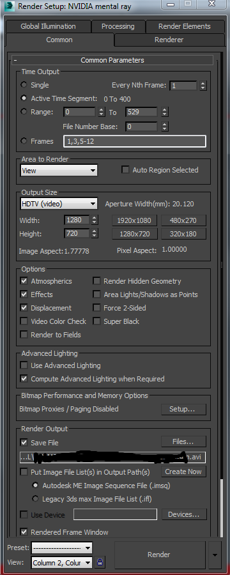
Task: Select Active Time Segment radio button
Action: 24,98
